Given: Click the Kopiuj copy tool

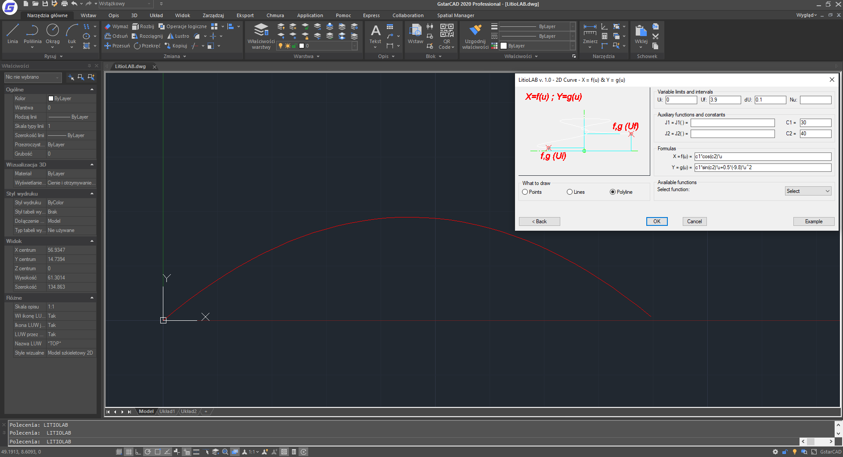Looking at the screenshot, I should [176, 46].
